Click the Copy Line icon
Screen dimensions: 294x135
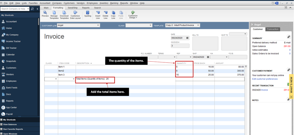pos(113,15)
